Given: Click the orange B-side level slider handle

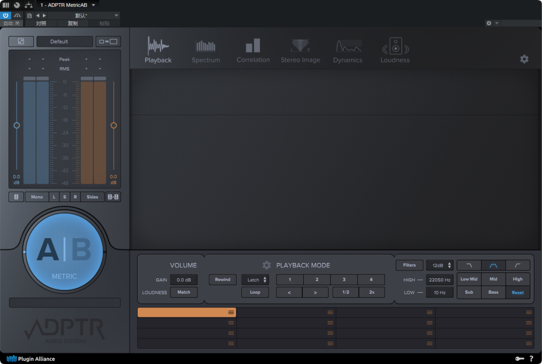Looking at the screenshot, I should [113, 125].
